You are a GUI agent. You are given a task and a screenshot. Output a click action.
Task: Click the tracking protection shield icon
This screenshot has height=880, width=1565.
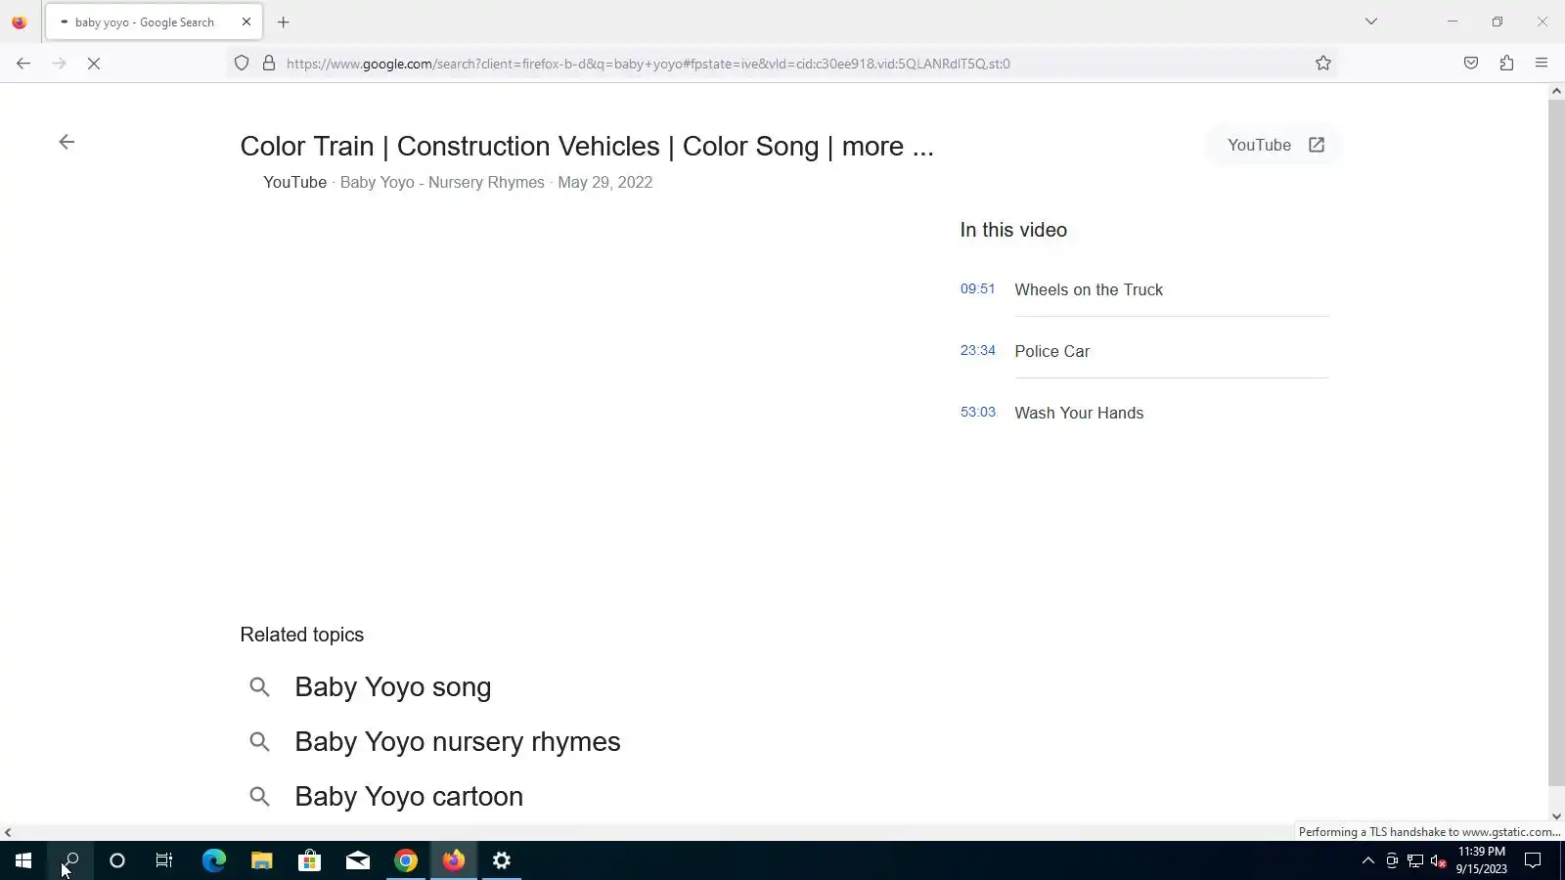point(242,64)
